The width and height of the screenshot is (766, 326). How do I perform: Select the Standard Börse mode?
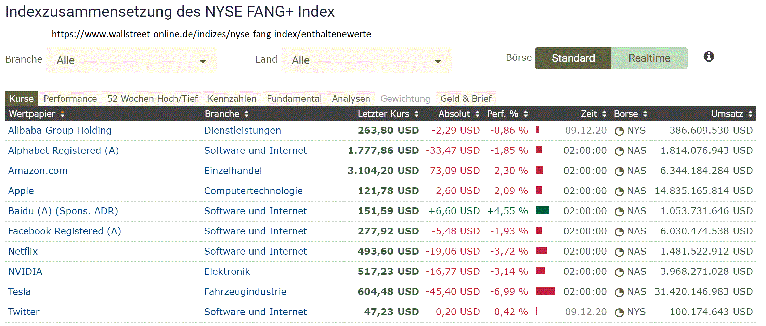point(573,58)
